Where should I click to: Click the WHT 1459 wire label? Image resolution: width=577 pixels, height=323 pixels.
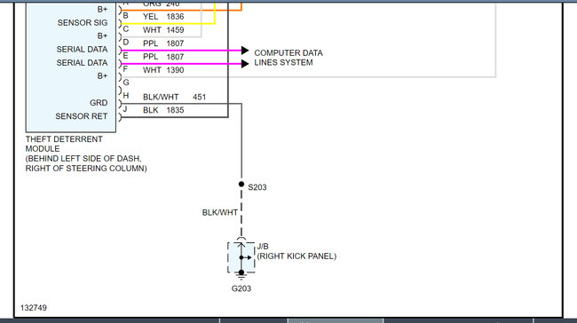pyautogui.click(x=163, y=30)
